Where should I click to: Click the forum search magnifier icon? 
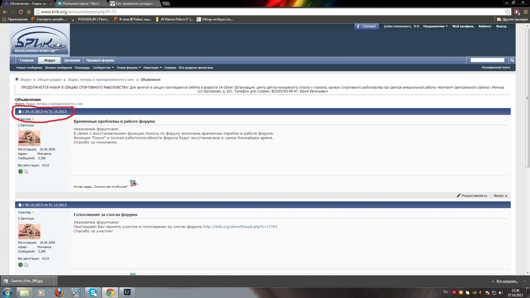[x=512, y=60]
